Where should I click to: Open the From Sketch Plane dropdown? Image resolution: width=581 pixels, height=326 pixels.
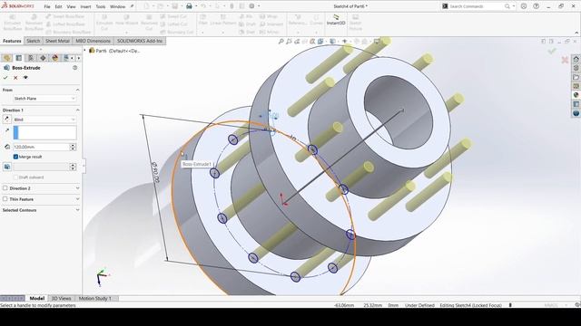coord(44,99)
